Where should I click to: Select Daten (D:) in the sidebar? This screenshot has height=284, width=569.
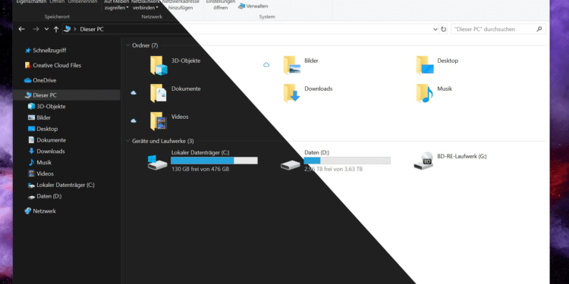[45, 196]
